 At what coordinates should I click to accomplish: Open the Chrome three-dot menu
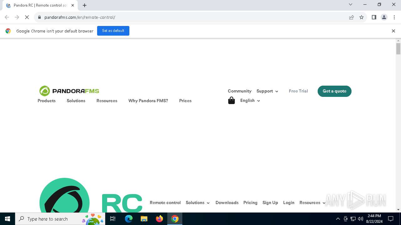click(x=394, y=17)
